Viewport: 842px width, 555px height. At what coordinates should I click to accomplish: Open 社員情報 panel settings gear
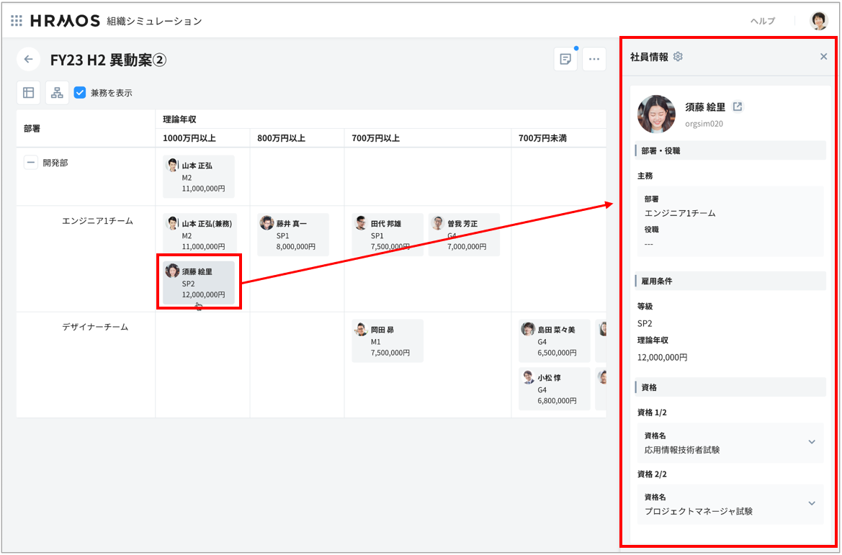click(678, 57)
